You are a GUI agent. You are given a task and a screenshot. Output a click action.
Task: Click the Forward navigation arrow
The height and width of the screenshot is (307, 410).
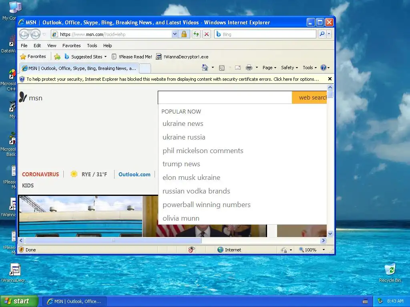coord(35,34)
